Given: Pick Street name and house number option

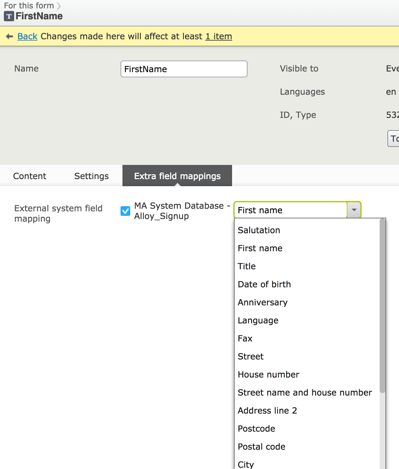Looking at the screenshot, I should point(305,393).
